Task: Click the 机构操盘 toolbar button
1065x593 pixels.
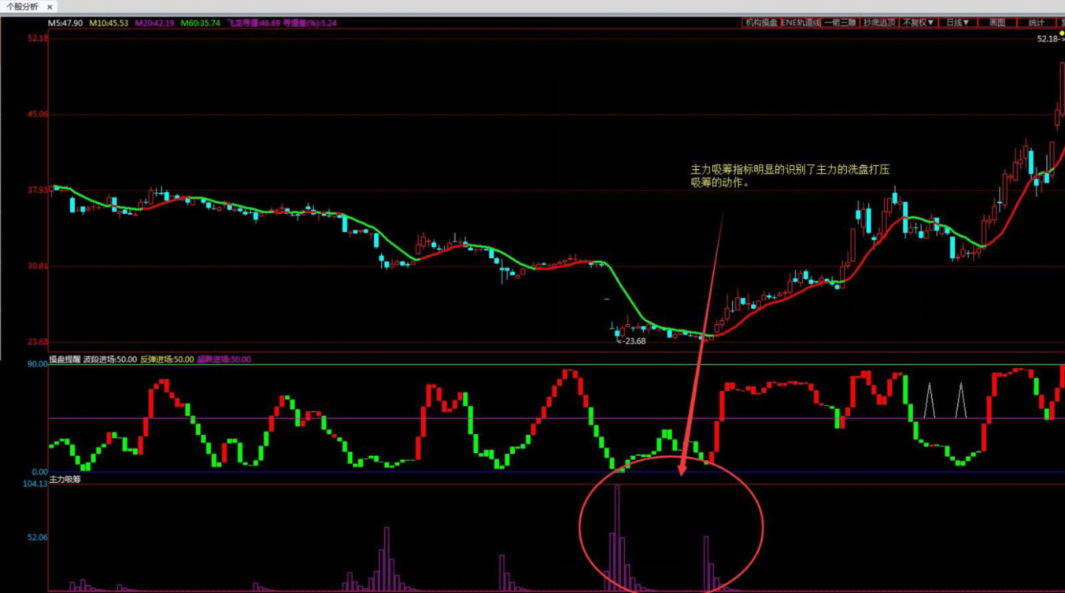Action: click(x=760, y=23)
